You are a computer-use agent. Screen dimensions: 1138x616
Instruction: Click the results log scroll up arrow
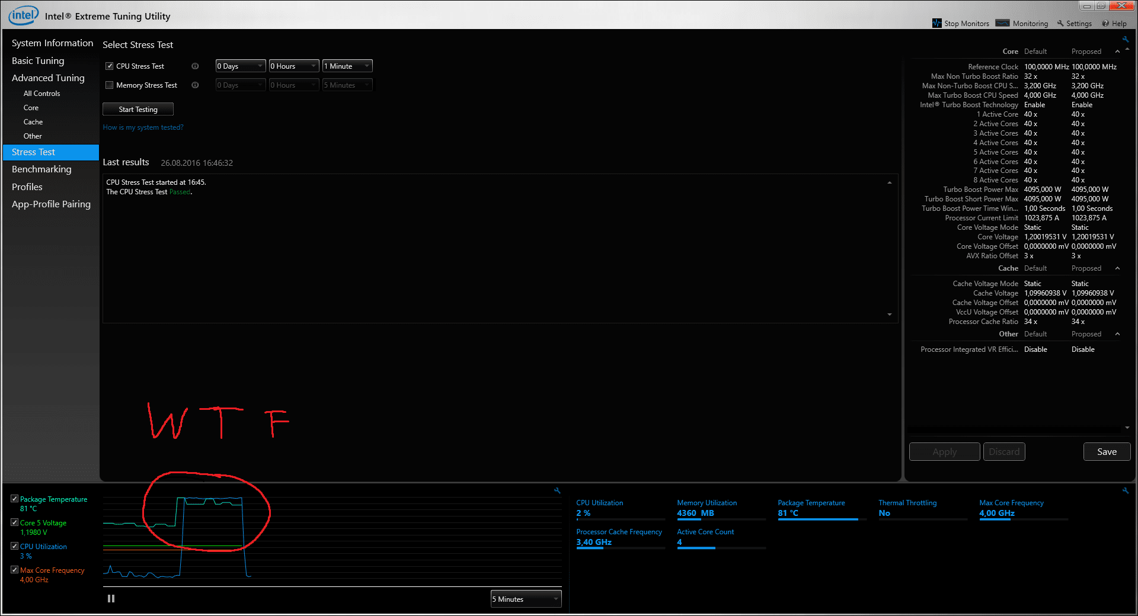[889, 182]
